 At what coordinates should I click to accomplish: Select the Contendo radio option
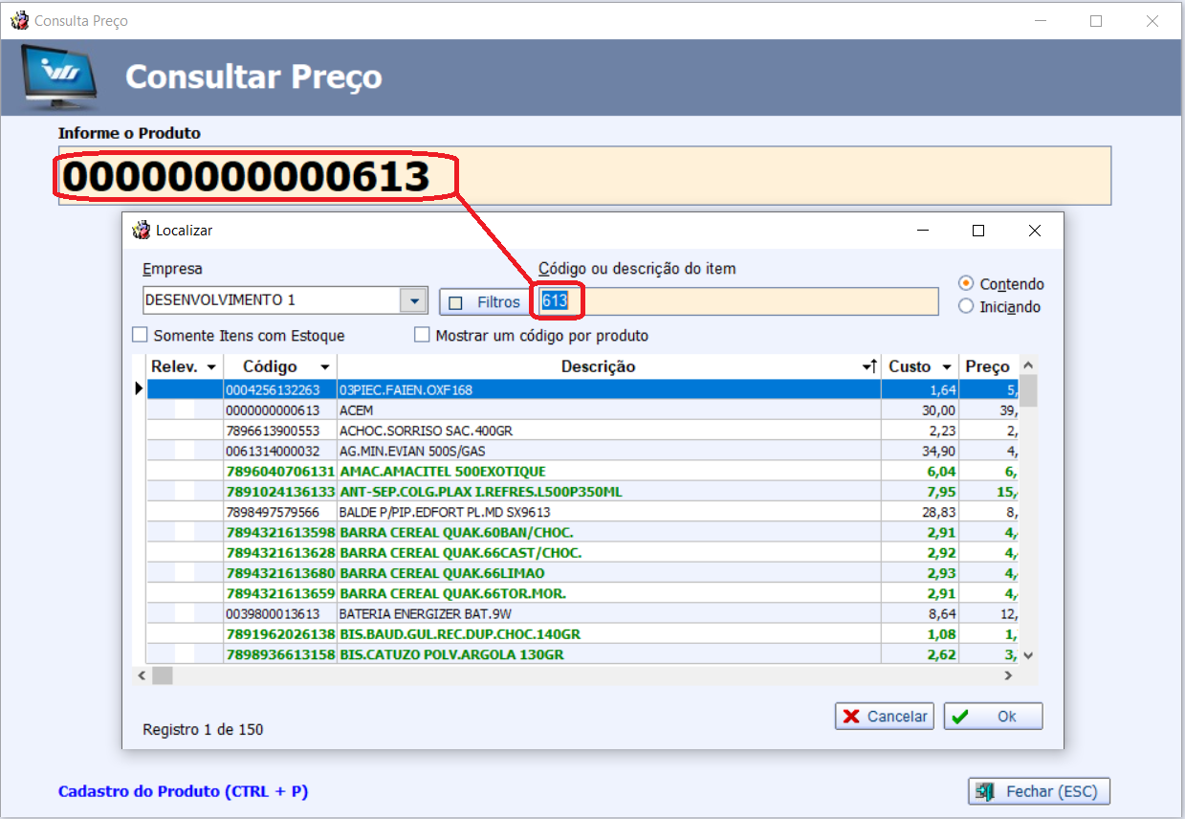[x=966, y=284]
